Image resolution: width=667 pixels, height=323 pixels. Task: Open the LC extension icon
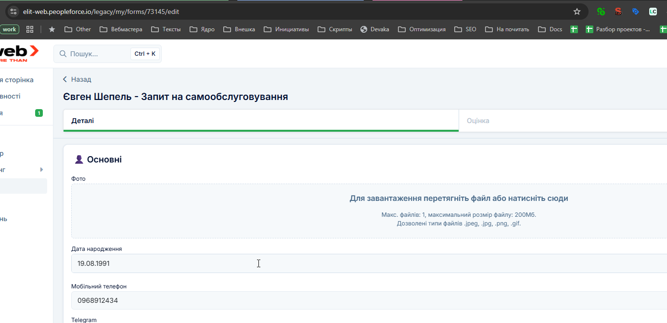[653, 12]
